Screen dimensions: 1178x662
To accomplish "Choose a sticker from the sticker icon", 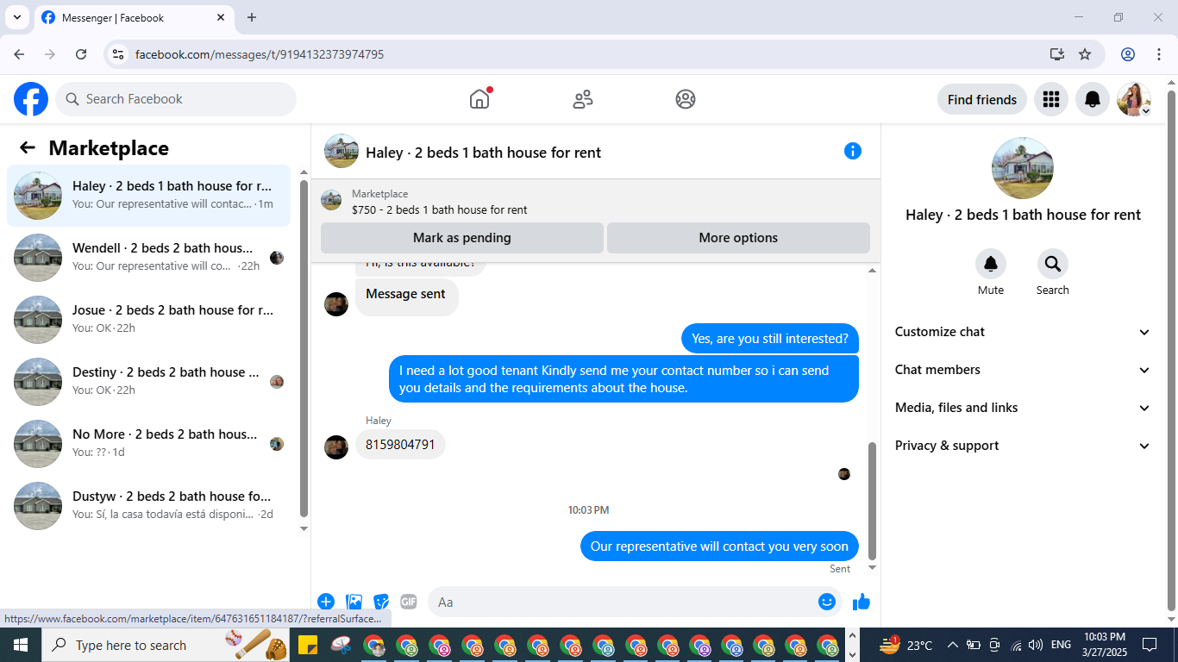I will [x=381, y=602].
